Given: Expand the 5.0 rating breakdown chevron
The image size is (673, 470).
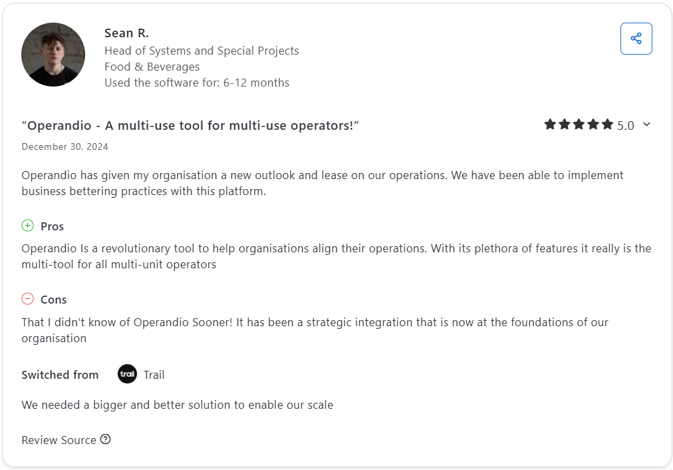Looking at the screenshot, I should pyautogui.click(x=646, y=124).
